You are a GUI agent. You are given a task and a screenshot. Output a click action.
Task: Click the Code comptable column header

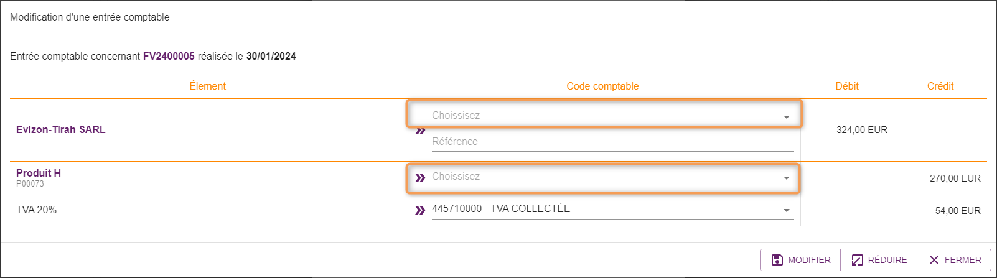pos(602,86)
